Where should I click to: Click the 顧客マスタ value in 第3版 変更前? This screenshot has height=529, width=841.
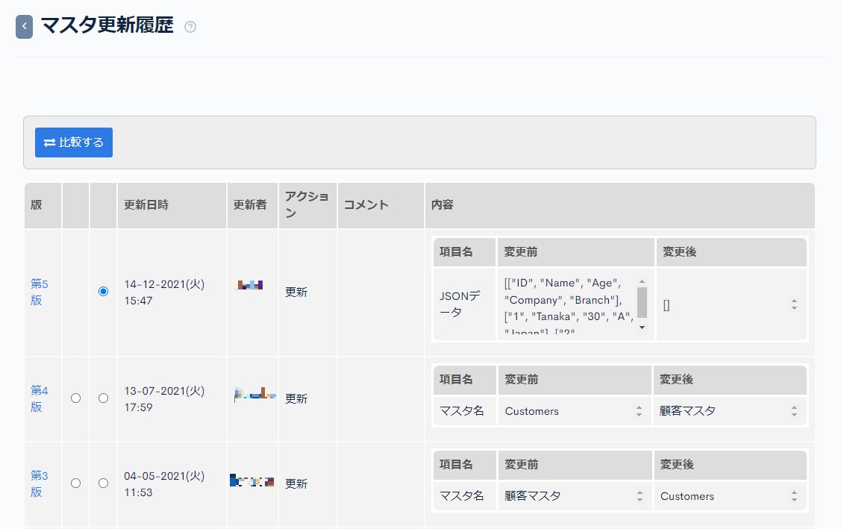click(x=533, y=495)
